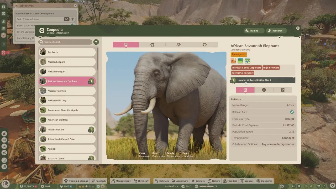Select African Tigerfish in species list
Viewport: 336px width, 189px height.
point(67,91)
